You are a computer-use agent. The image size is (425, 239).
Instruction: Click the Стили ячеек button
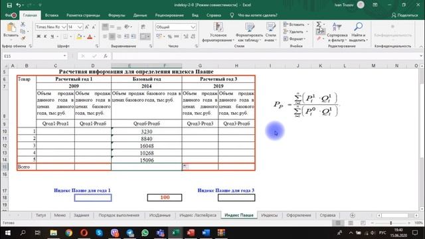click(270, 33)
